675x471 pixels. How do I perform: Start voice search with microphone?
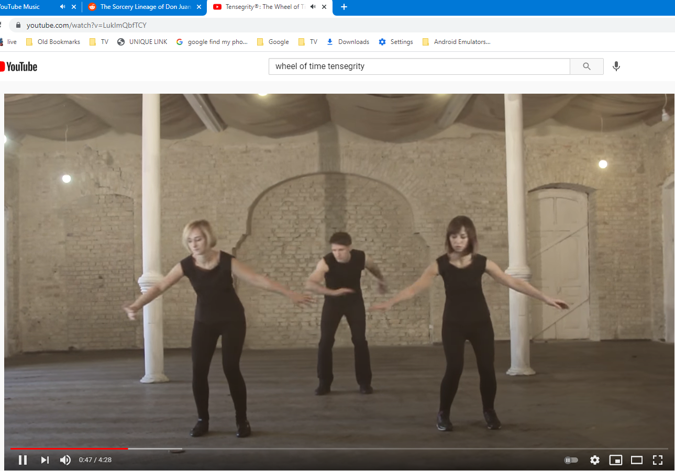616,66
